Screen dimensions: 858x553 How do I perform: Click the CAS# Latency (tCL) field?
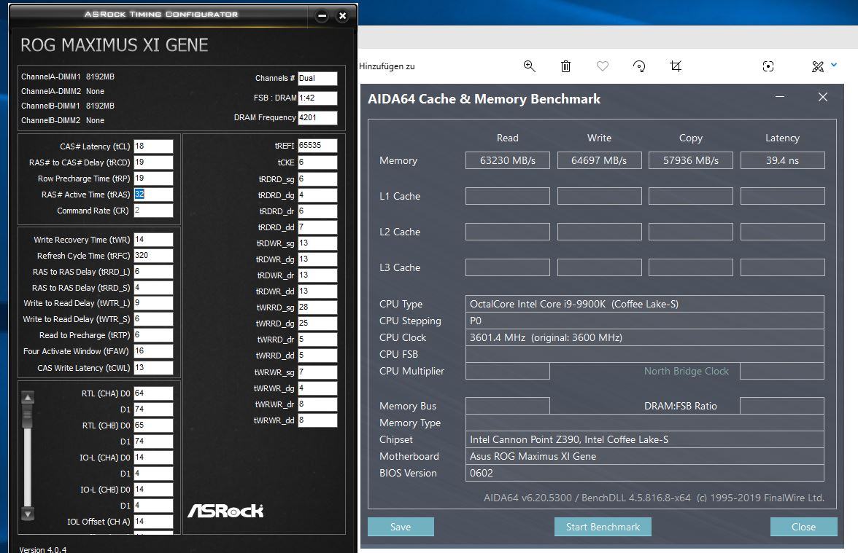153,146
